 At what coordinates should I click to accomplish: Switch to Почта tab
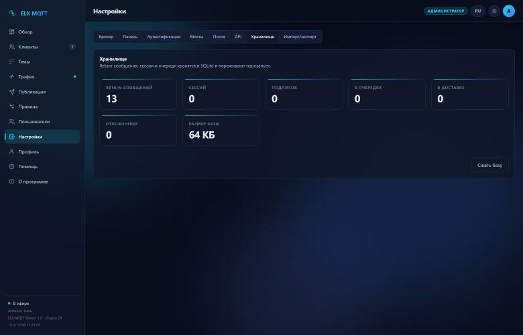pyautogui.click(x=219, y=37)
